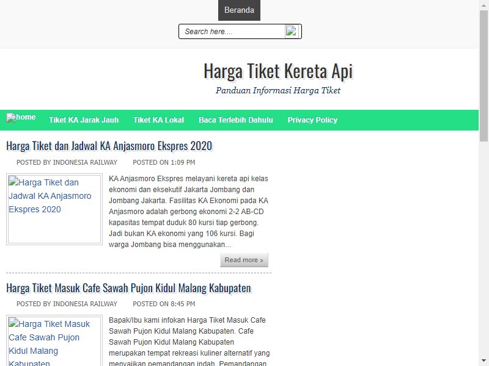
Task: Click the Anjasmoro article summary paragraph
Action: [x=189, y=212]
